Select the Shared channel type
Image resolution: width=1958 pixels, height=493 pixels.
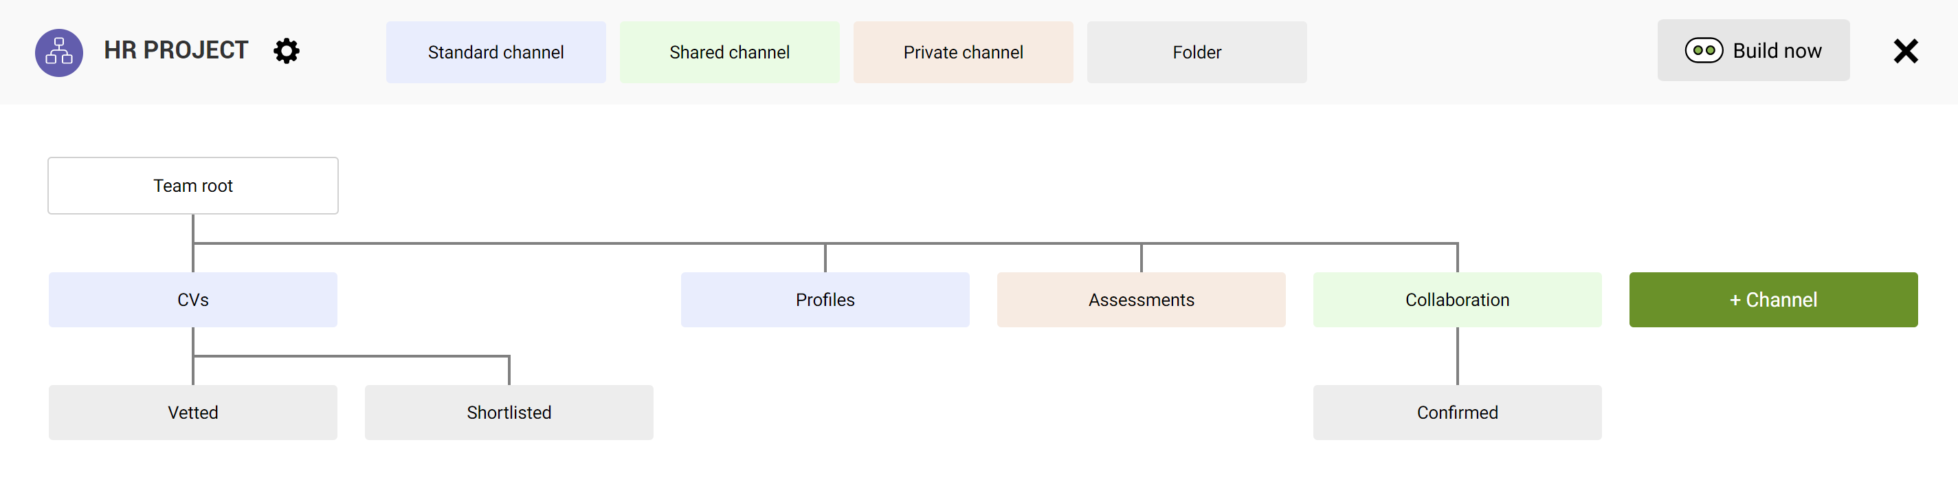pyautogui.click(x=729, y=52)
